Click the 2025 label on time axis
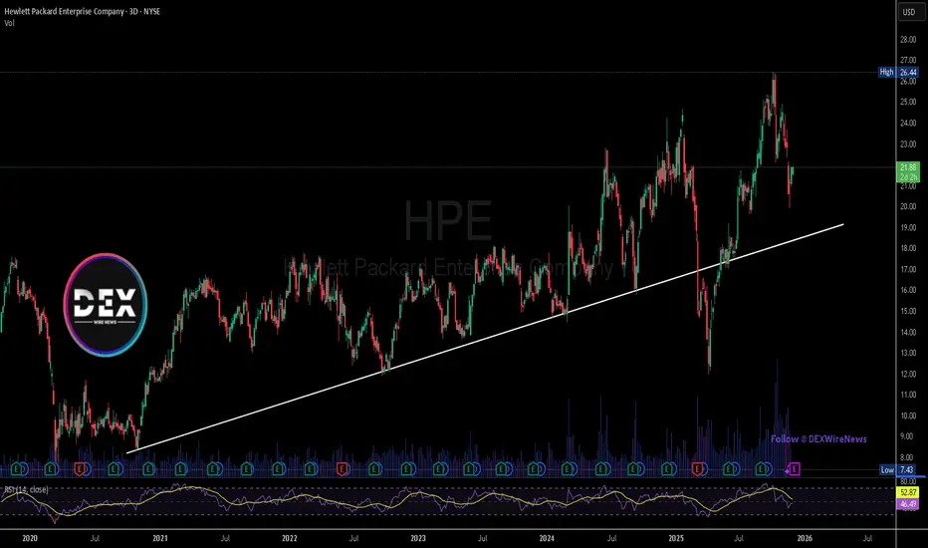The width and height of the screenshot is (928, 548). (676, 538)
